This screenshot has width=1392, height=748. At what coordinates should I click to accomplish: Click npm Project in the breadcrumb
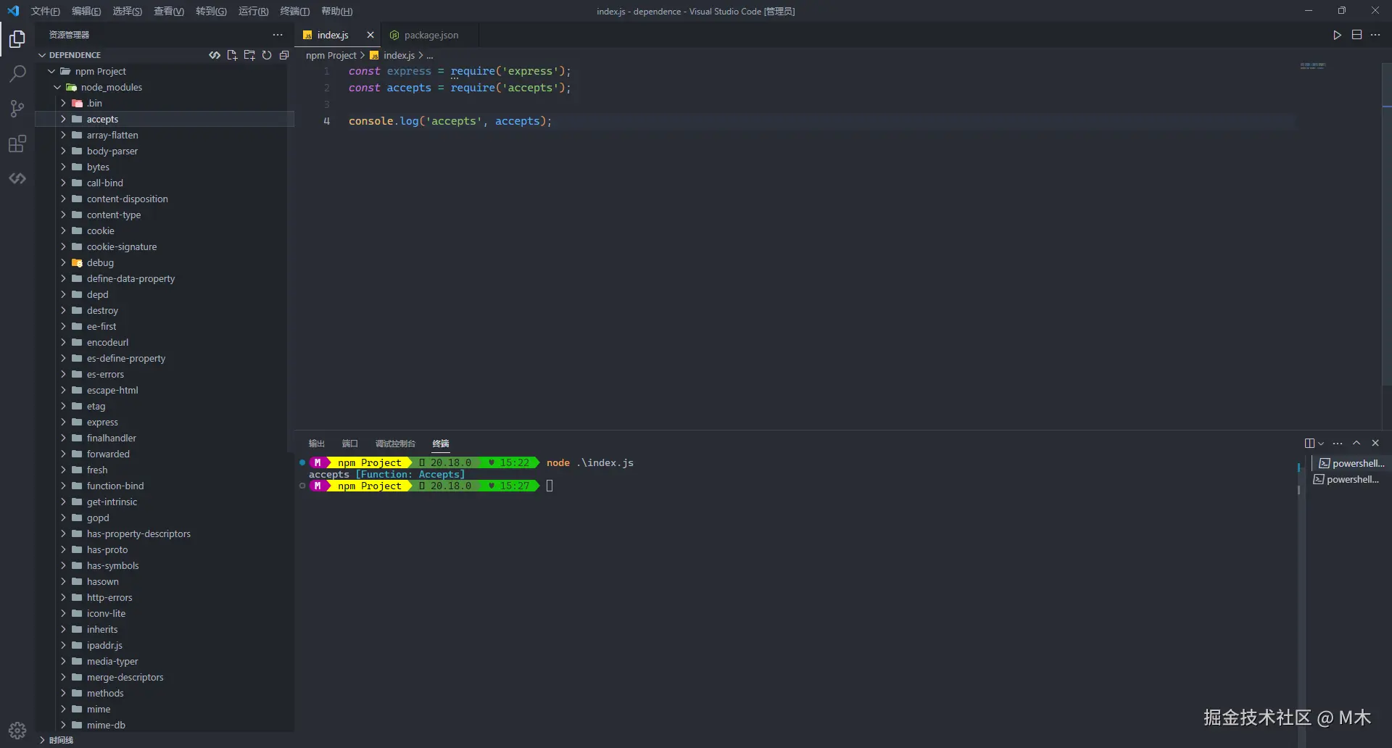point(331,55)
